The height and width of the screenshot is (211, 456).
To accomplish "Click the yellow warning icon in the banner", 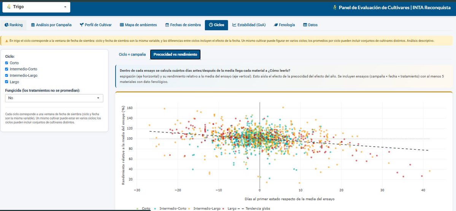I will click(6, 41).
